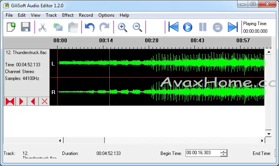Open the Edit menu

[x=22, y=15]
